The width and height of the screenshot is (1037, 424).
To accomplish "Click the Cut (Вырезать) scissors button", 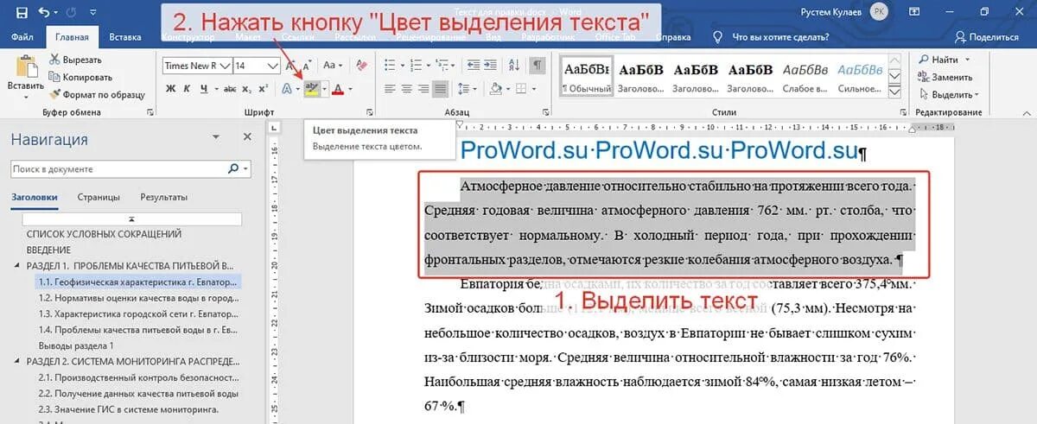I will 75,60.
